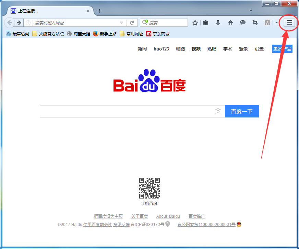Maximize the Firefox window
Screen dimensions: 299x249
[276, 3]
